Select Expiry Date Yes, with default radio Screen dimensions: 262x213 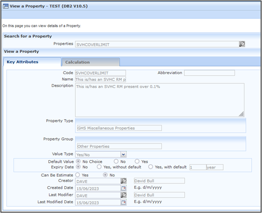150,167
